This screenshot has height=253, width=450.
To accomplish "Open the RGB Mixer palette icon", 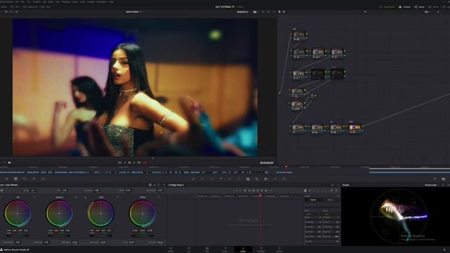I will (34, 179).
